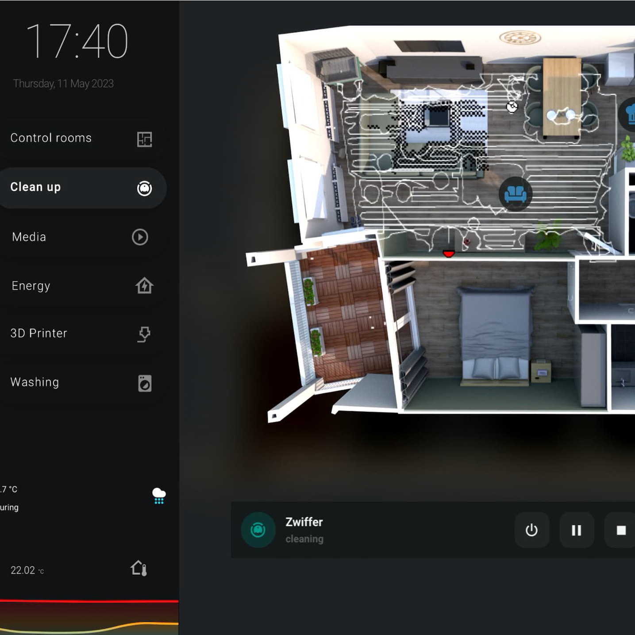This screenshot has width=635, height=635.
Task: Stop the Zwiffer vacuum cleaning
Action: pos(621,530)
